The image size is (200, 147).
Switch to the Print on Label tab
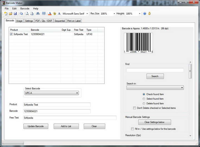click(x=74, y=21)
